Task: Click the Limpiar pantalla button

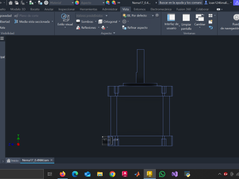Action: 186,21
